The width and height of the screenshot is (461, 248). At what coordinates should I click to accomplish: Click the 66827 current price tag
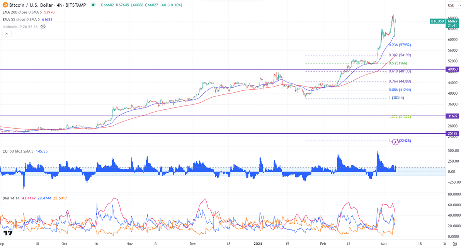pos(452,21)
